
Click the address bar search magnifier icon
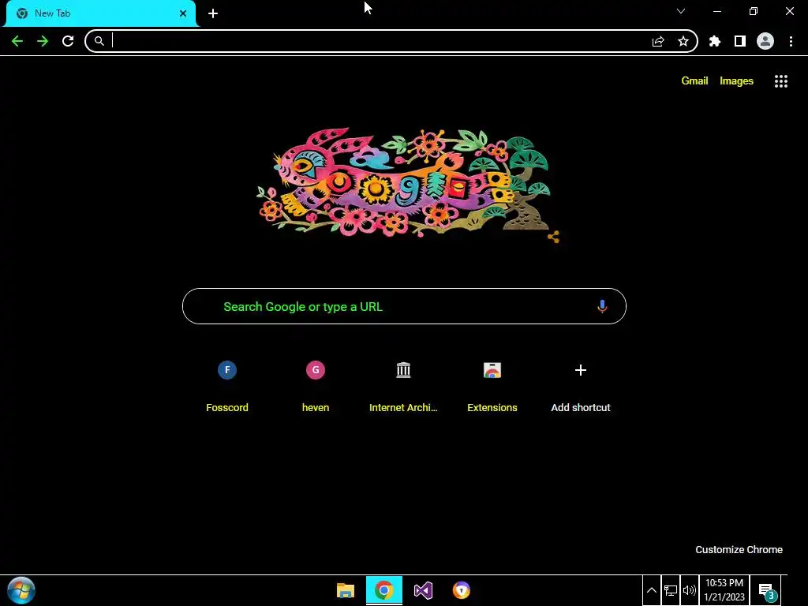click(x=99, y=41)
